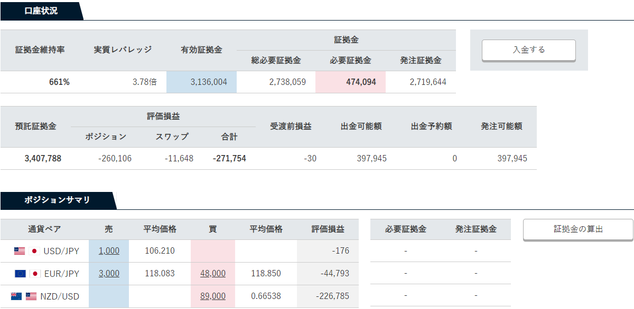
Task: Click the 発注証拠金 value 2,719,644
Action: pos(428,82)
